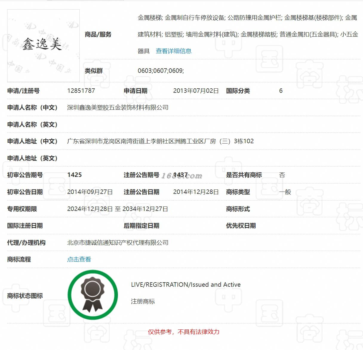This screenshot has height=350, width=363.
Task: Click the 是否共有商标 label
Action: (x=244, y=175)
